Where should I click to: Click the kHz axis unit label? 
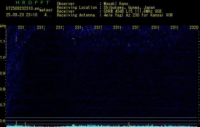point(3,26)
